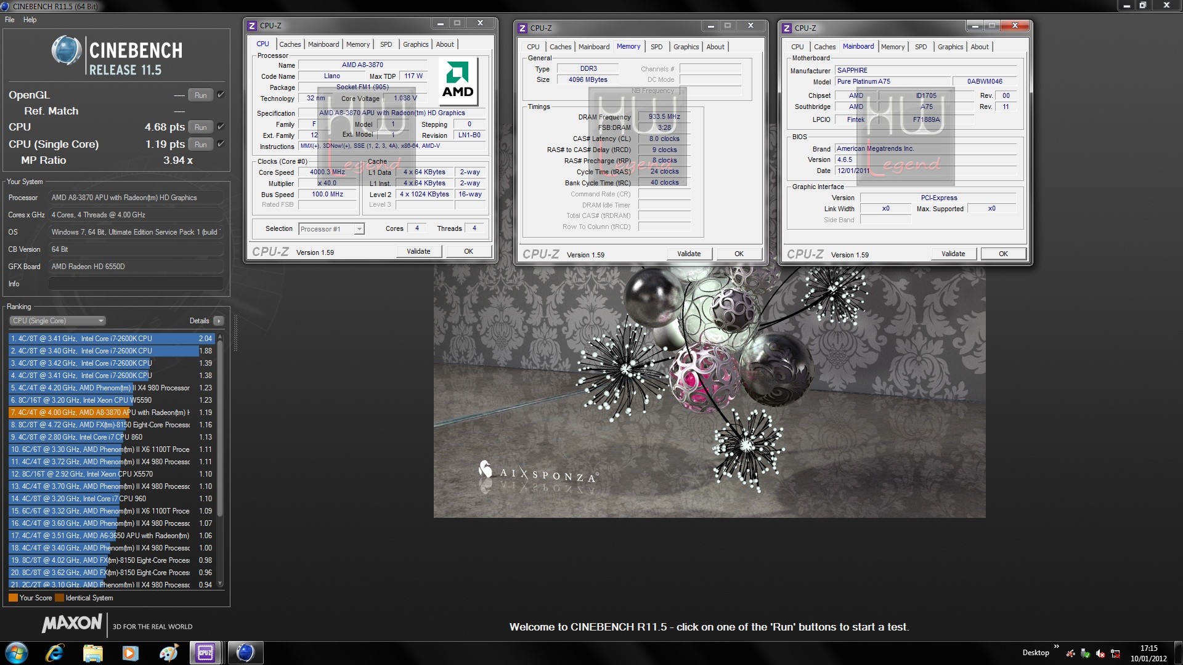Image resolution: width=1183 pixels, height=665 pixels.
Task: Run the OpenGL test
Action: tap(200, 95)
